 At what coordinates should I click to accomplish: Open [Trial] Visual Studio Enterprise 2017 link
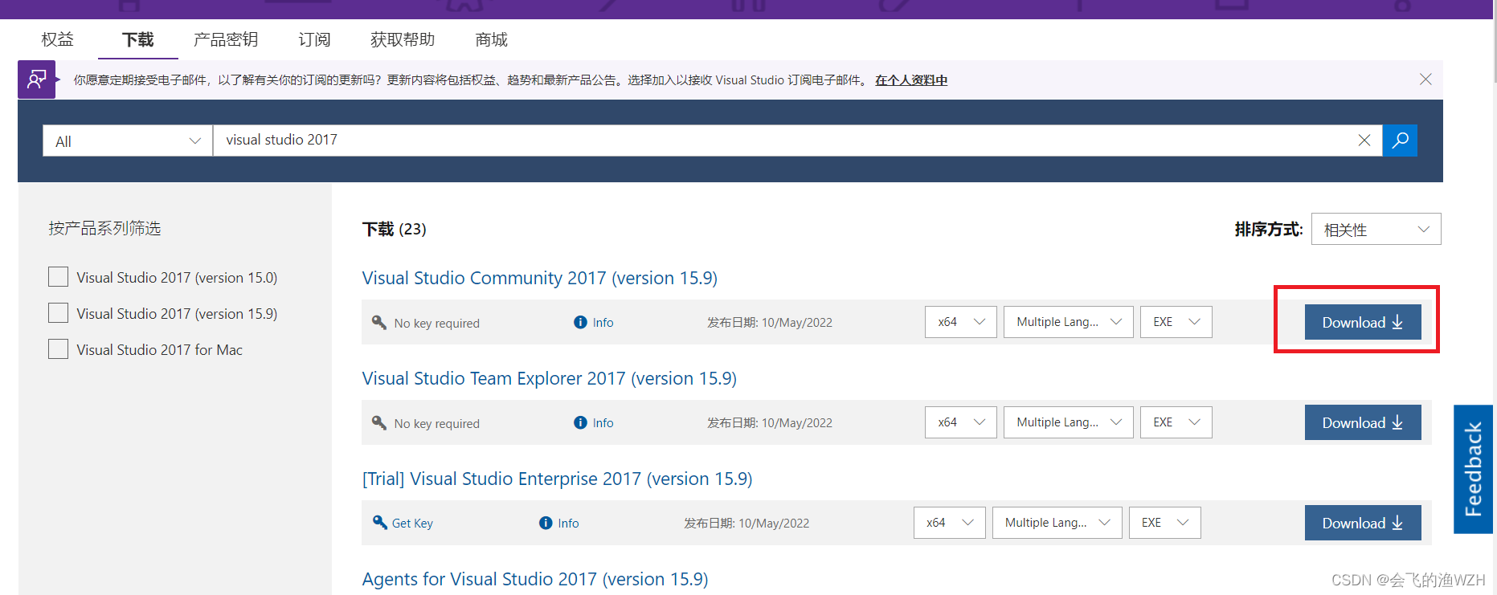click(557, 479)
